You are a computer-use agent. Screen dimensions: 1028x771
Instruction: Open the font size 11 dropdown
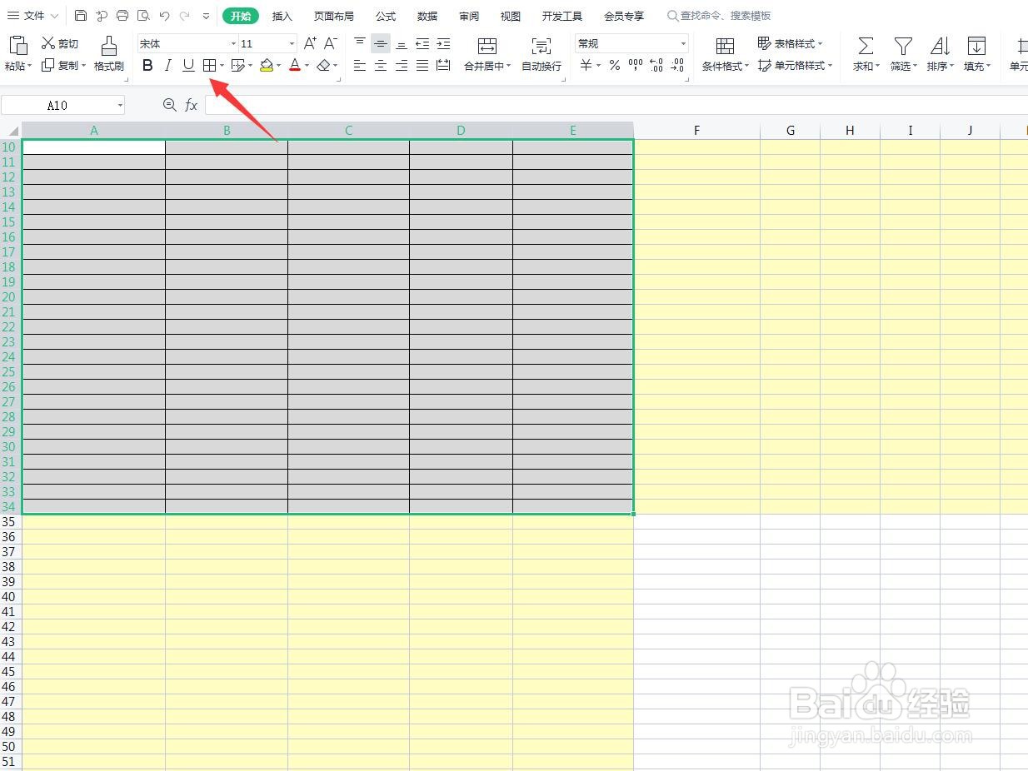pos(292,43)
